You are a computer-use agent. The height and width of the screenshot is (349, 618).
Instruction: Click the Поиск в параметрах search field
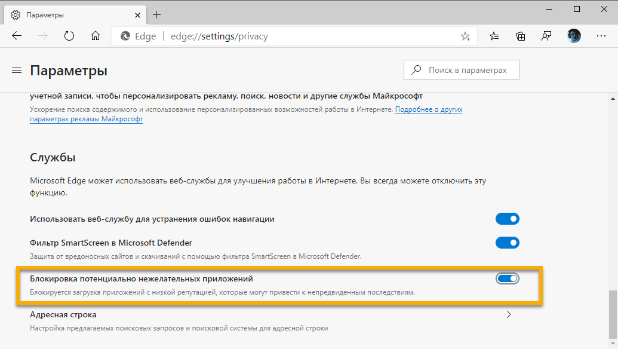(467, 70)
